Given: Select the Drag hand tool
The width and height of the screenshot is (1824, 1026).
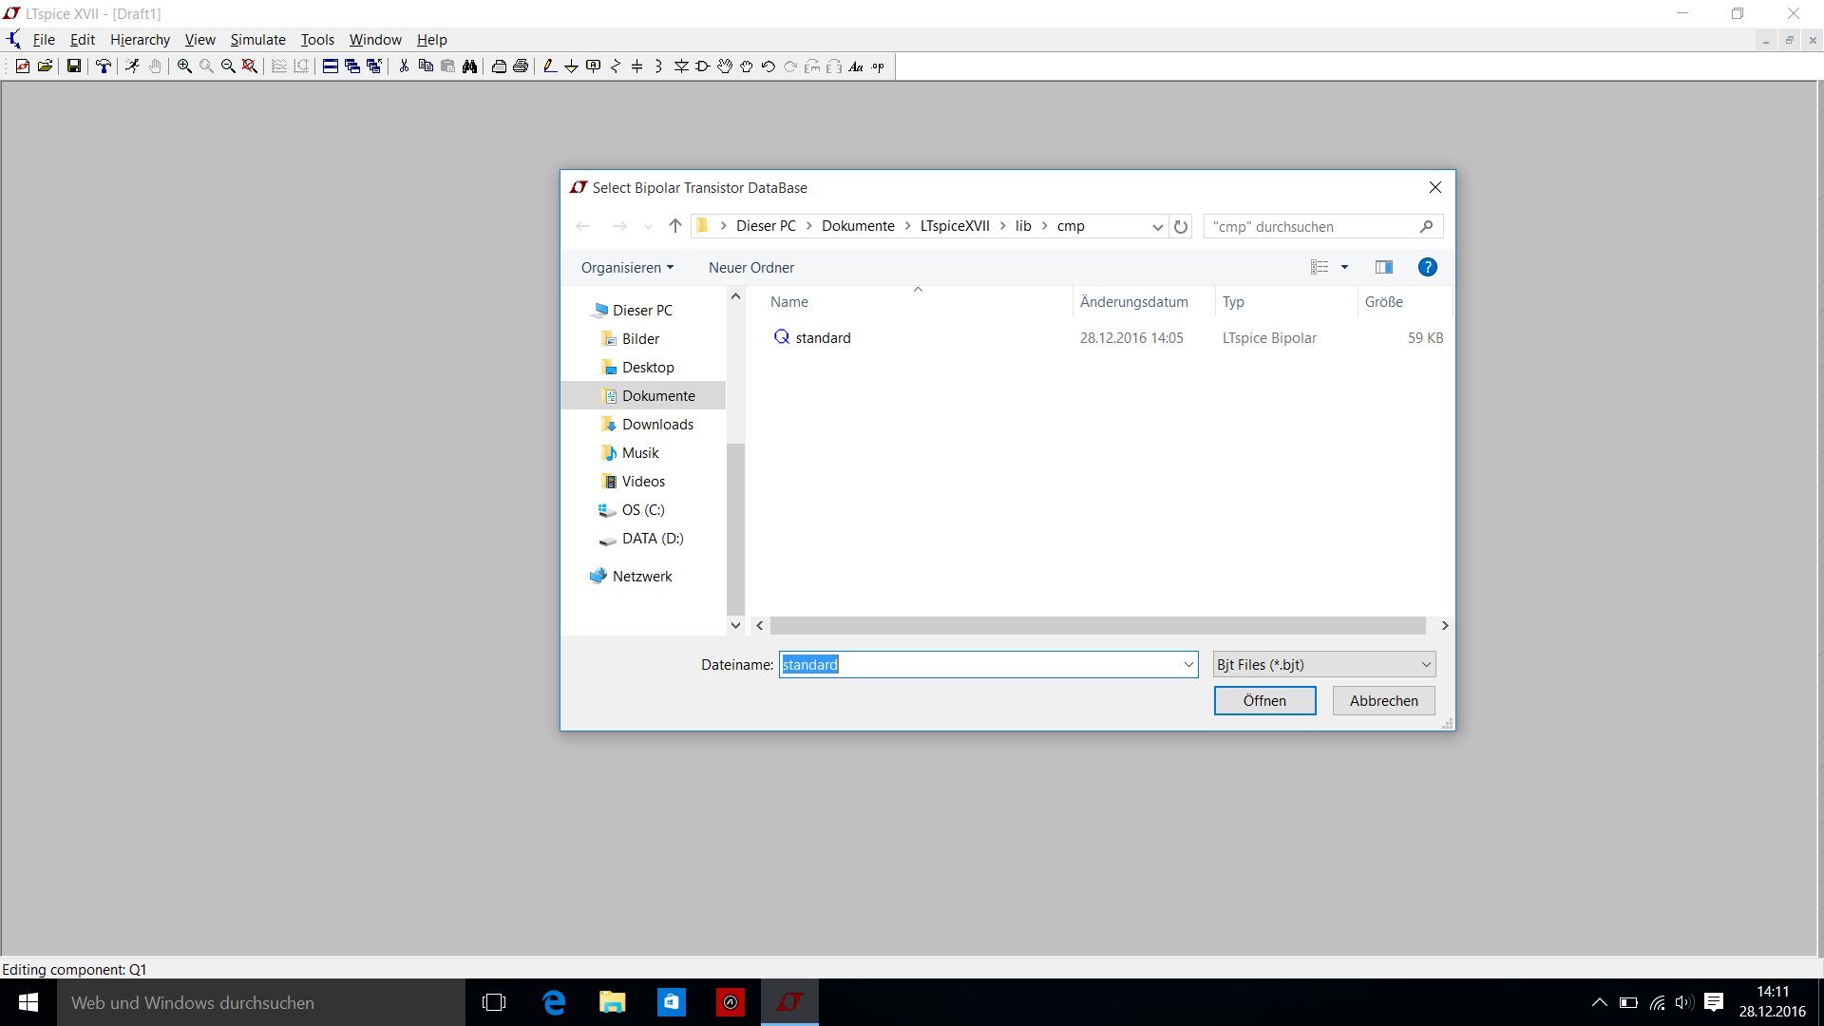Looking at the screenshot, I should coord(747,66).
